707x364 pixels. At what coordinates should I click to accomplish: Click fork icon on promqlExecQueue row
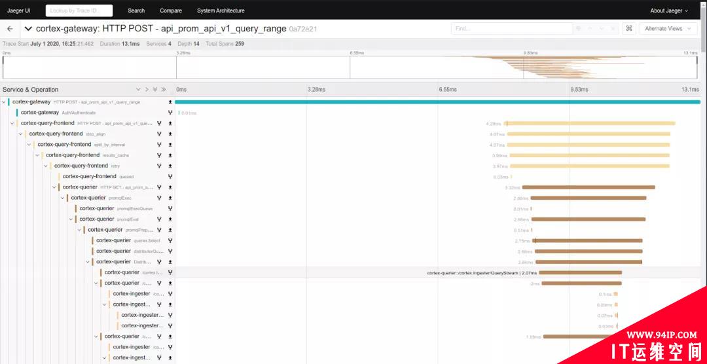tap(170, 208)
